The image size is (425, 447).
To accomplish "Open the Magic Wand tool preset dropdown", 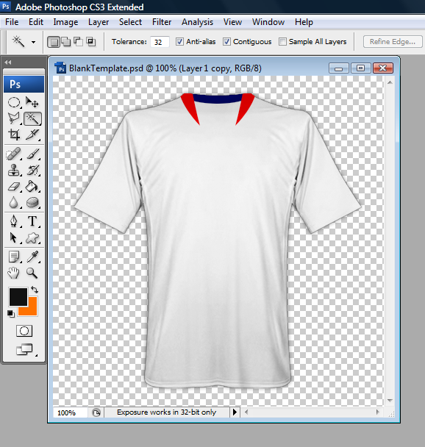I will coord(33,42).
